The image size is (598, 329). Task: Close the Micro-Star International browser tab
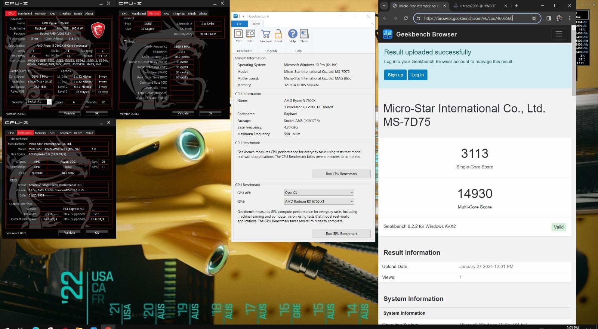444,6
